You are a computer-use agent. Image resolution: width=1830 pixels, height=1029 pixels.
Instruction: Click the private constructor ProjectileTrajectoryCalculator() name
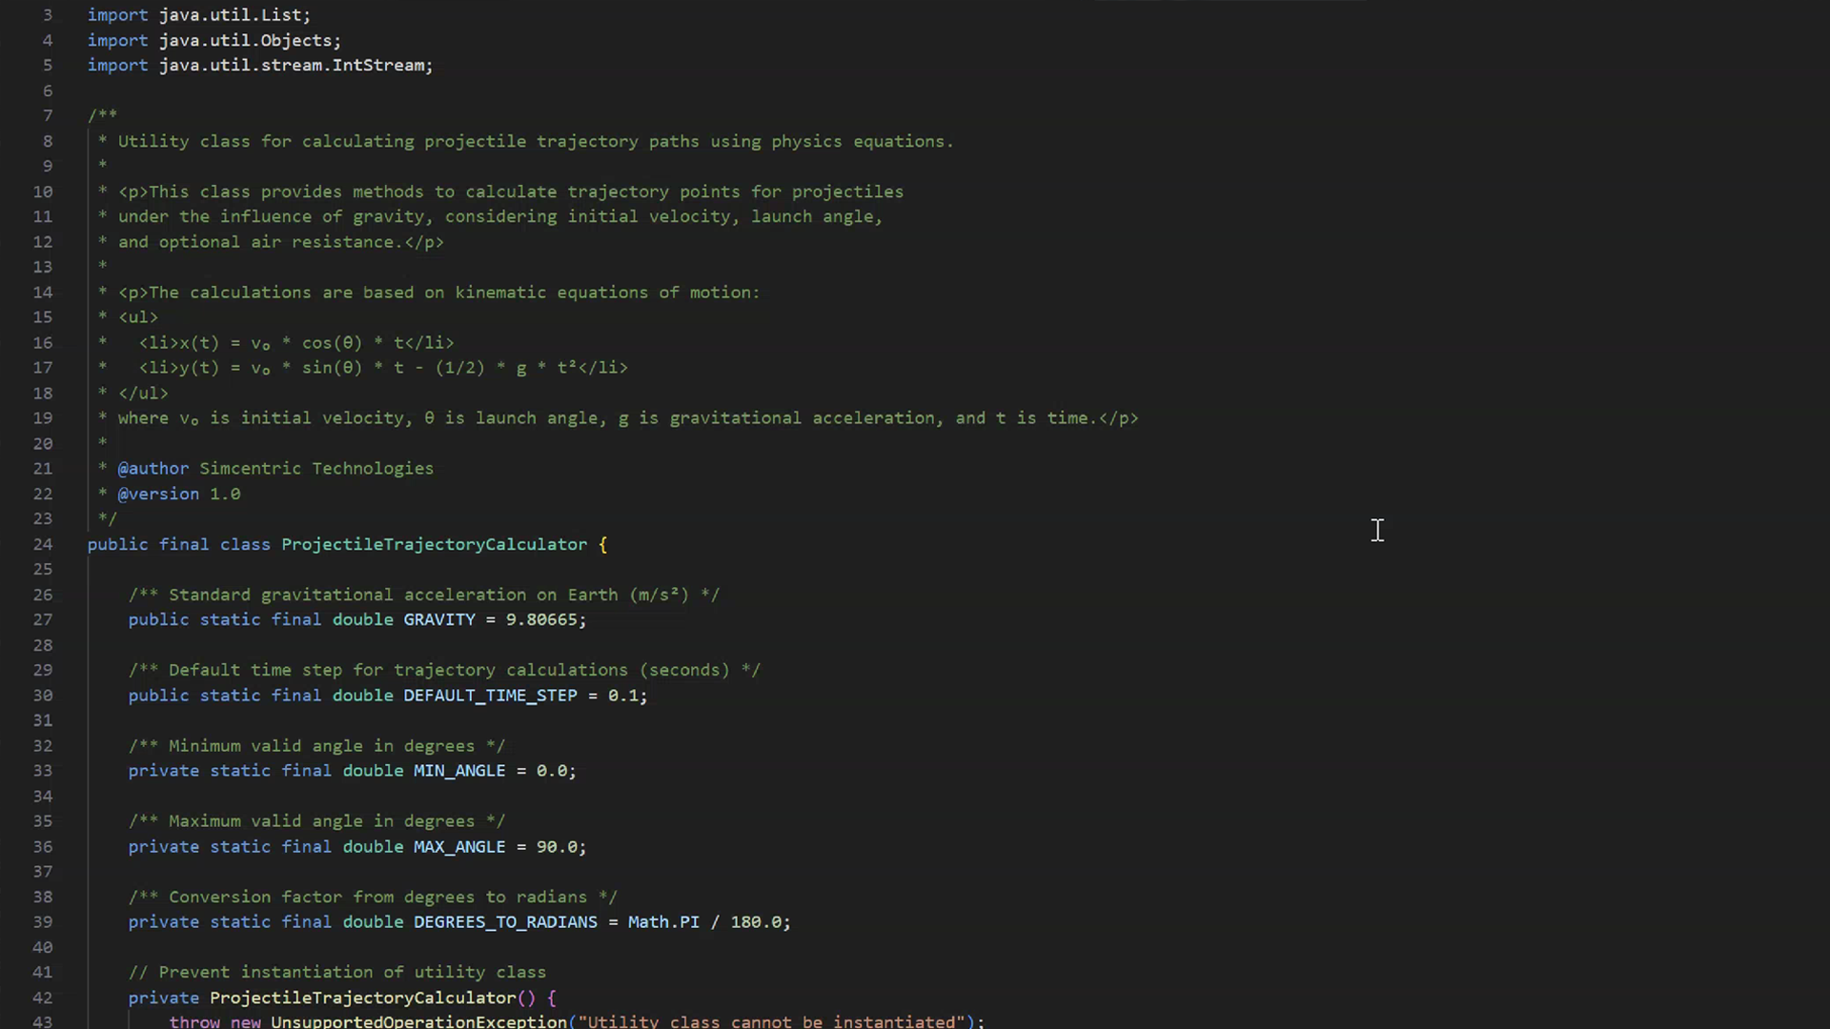click(362, 998)
